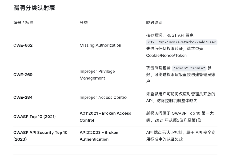Select the CWE-862 cell

23,45
